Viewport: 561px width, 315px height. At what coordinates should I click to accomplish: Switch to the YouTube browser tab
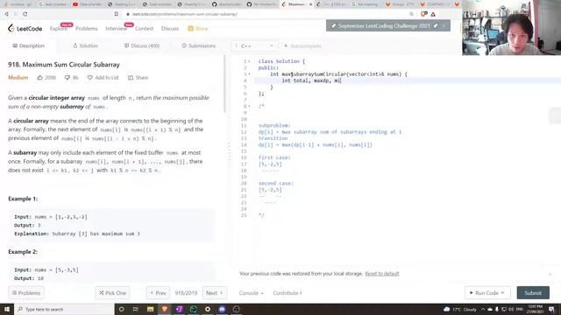pyautogui.click(x=88, y=4)
